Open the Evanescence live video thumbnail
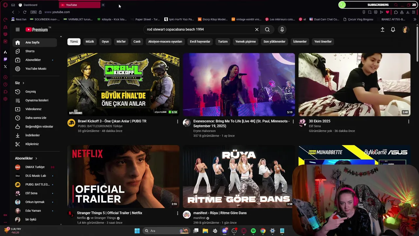The width and height of the screenshot is (419, 236). pyautogui.click(x=239, y=85)
